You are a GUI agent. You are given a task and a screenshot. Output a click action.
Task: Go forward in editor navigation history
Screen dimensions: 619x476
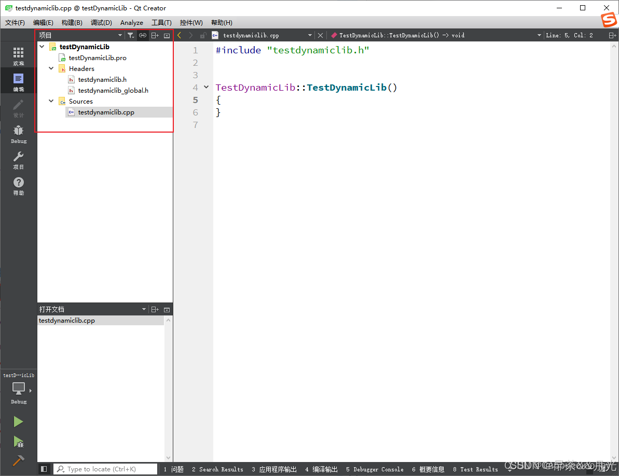tap(191, 35)
